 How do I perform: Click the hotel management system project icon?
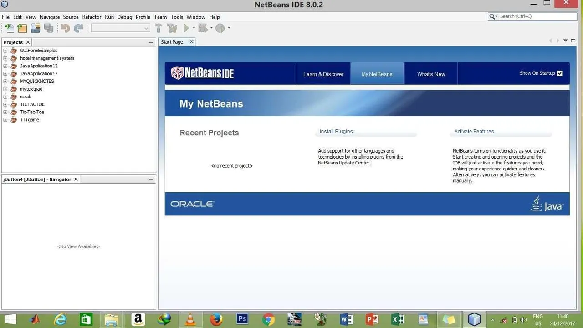(14, 58)
